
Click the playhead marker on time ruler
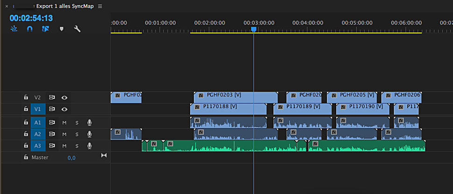254,29
